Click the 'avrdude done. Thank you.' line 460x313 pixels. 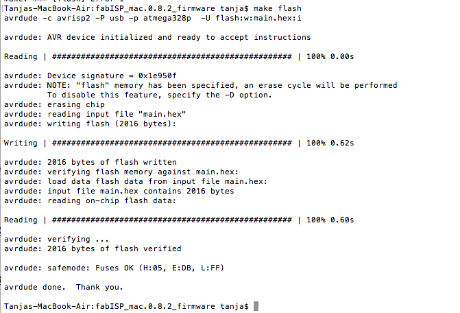coord(64,287)
